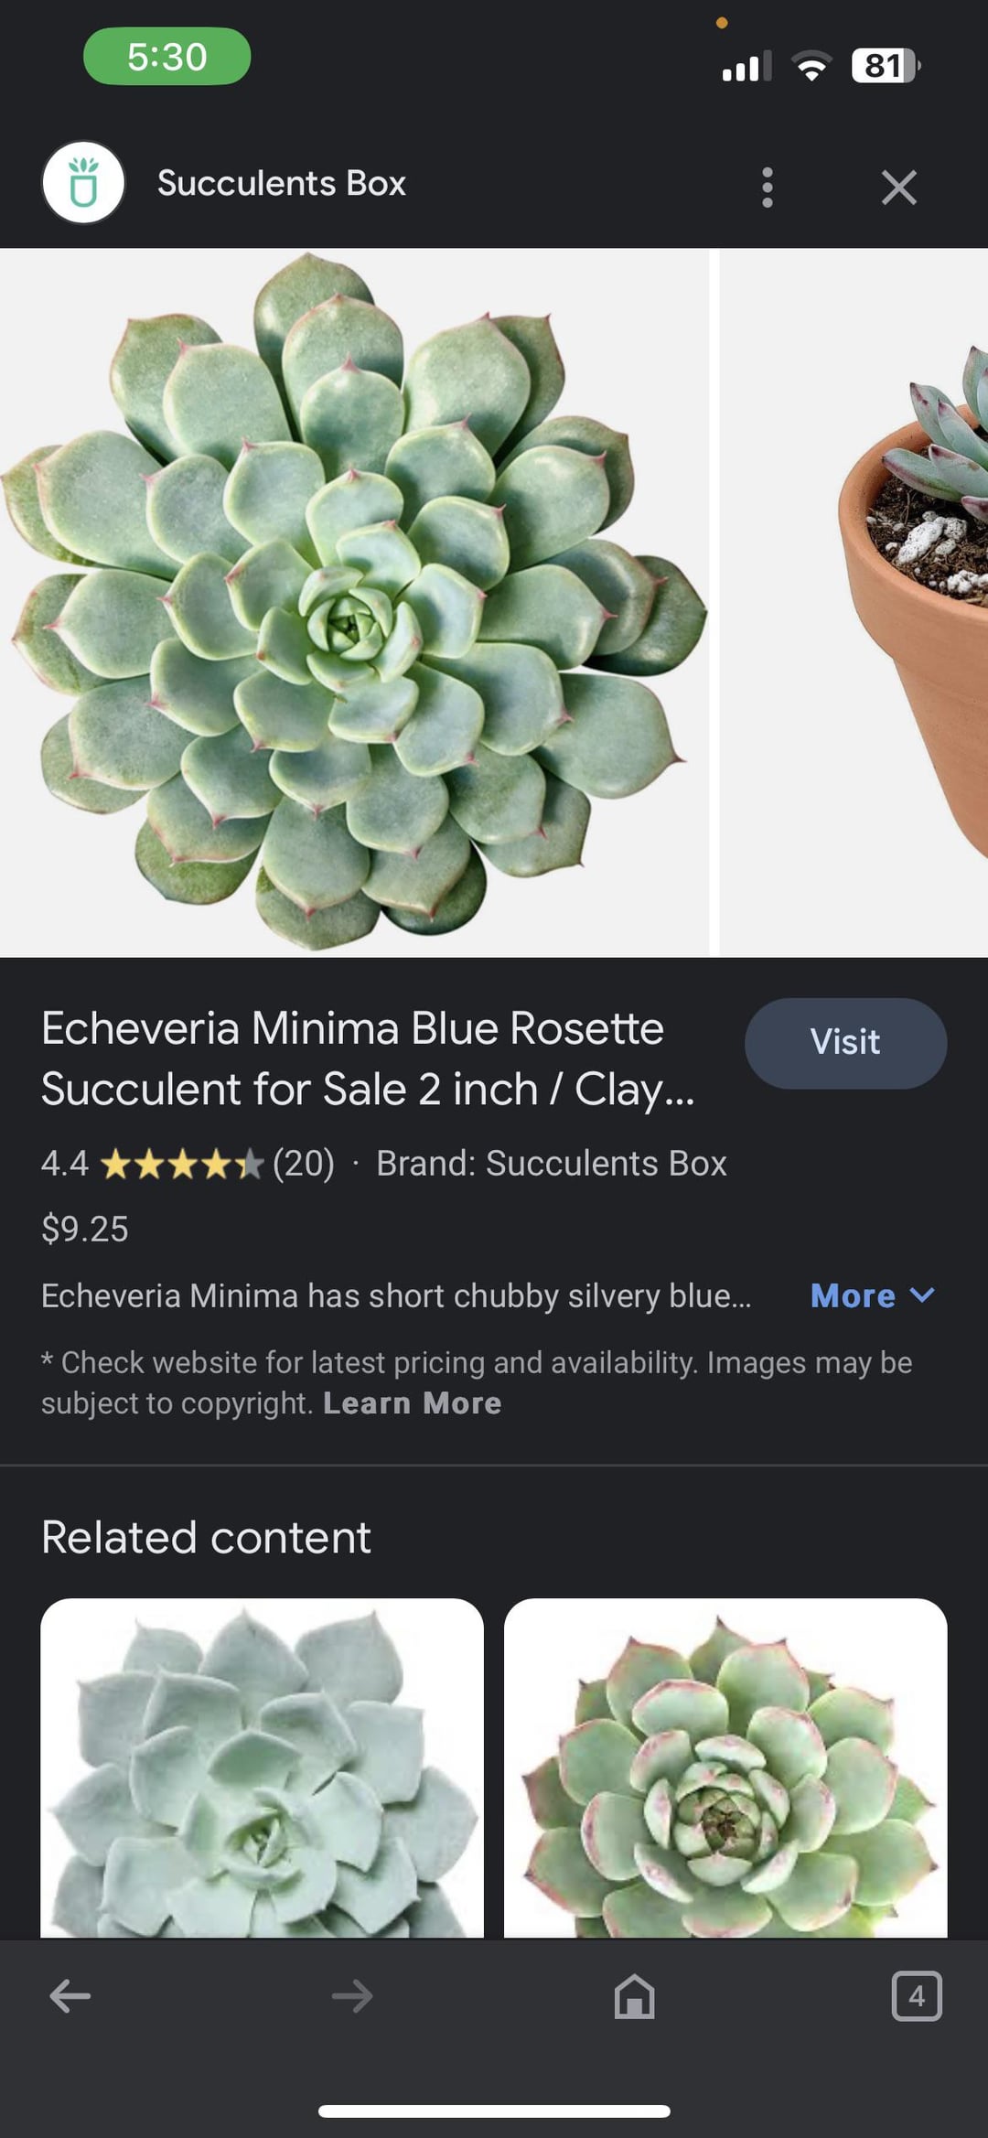
Task: Tap the green 5:30 time pill
Action: click(x=166, y=57)
